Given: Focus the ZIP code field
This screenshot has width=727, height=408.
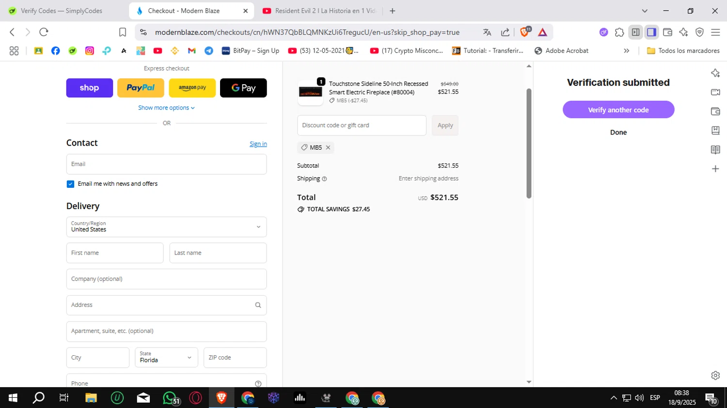Looking at the screenshot, I should 235,358.
